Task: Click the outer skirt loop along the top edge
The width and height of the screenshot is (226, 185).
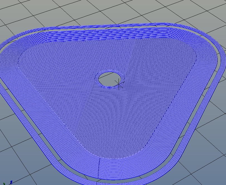Action: point(112,26)
